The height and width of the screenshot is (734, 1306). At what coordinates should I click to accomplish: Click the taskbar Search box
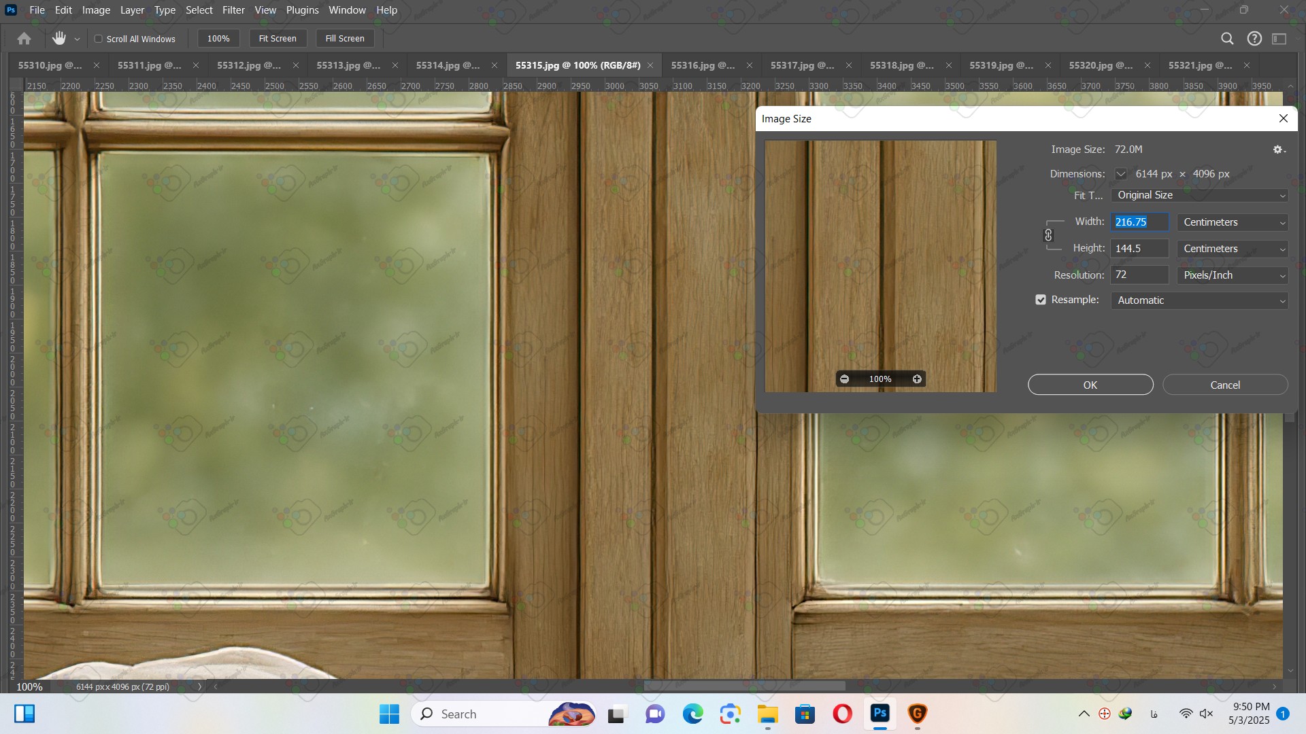(503, 714)
